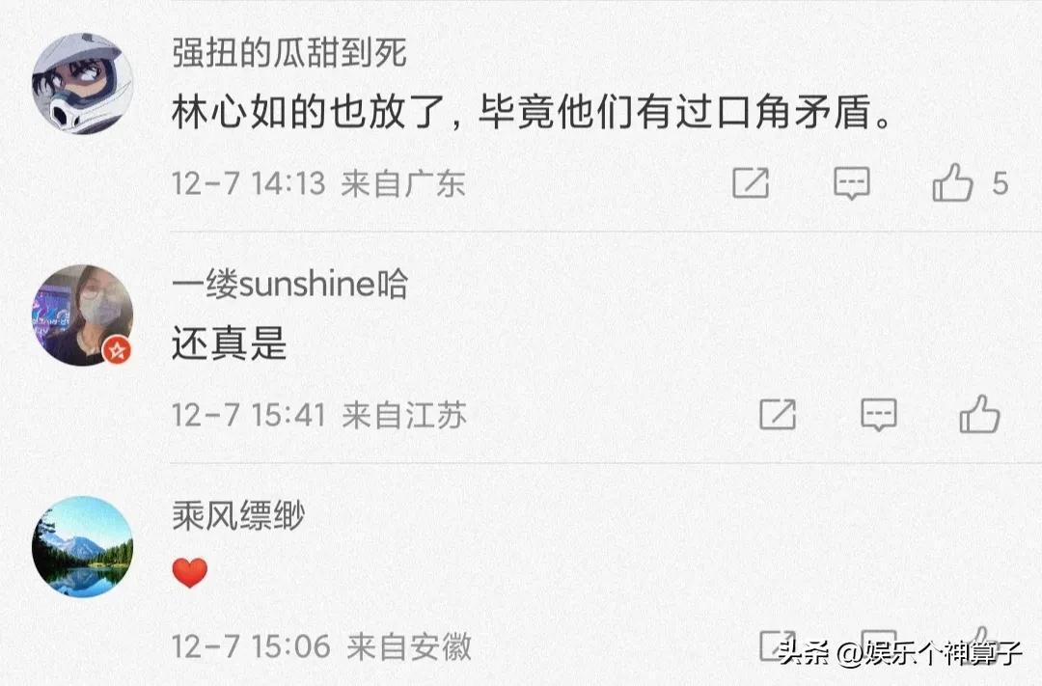This screenshot has width=1042, height=686.
Task: Open profile via username 强扭的瓜甜到死
Action: click(x=289, y=53)
